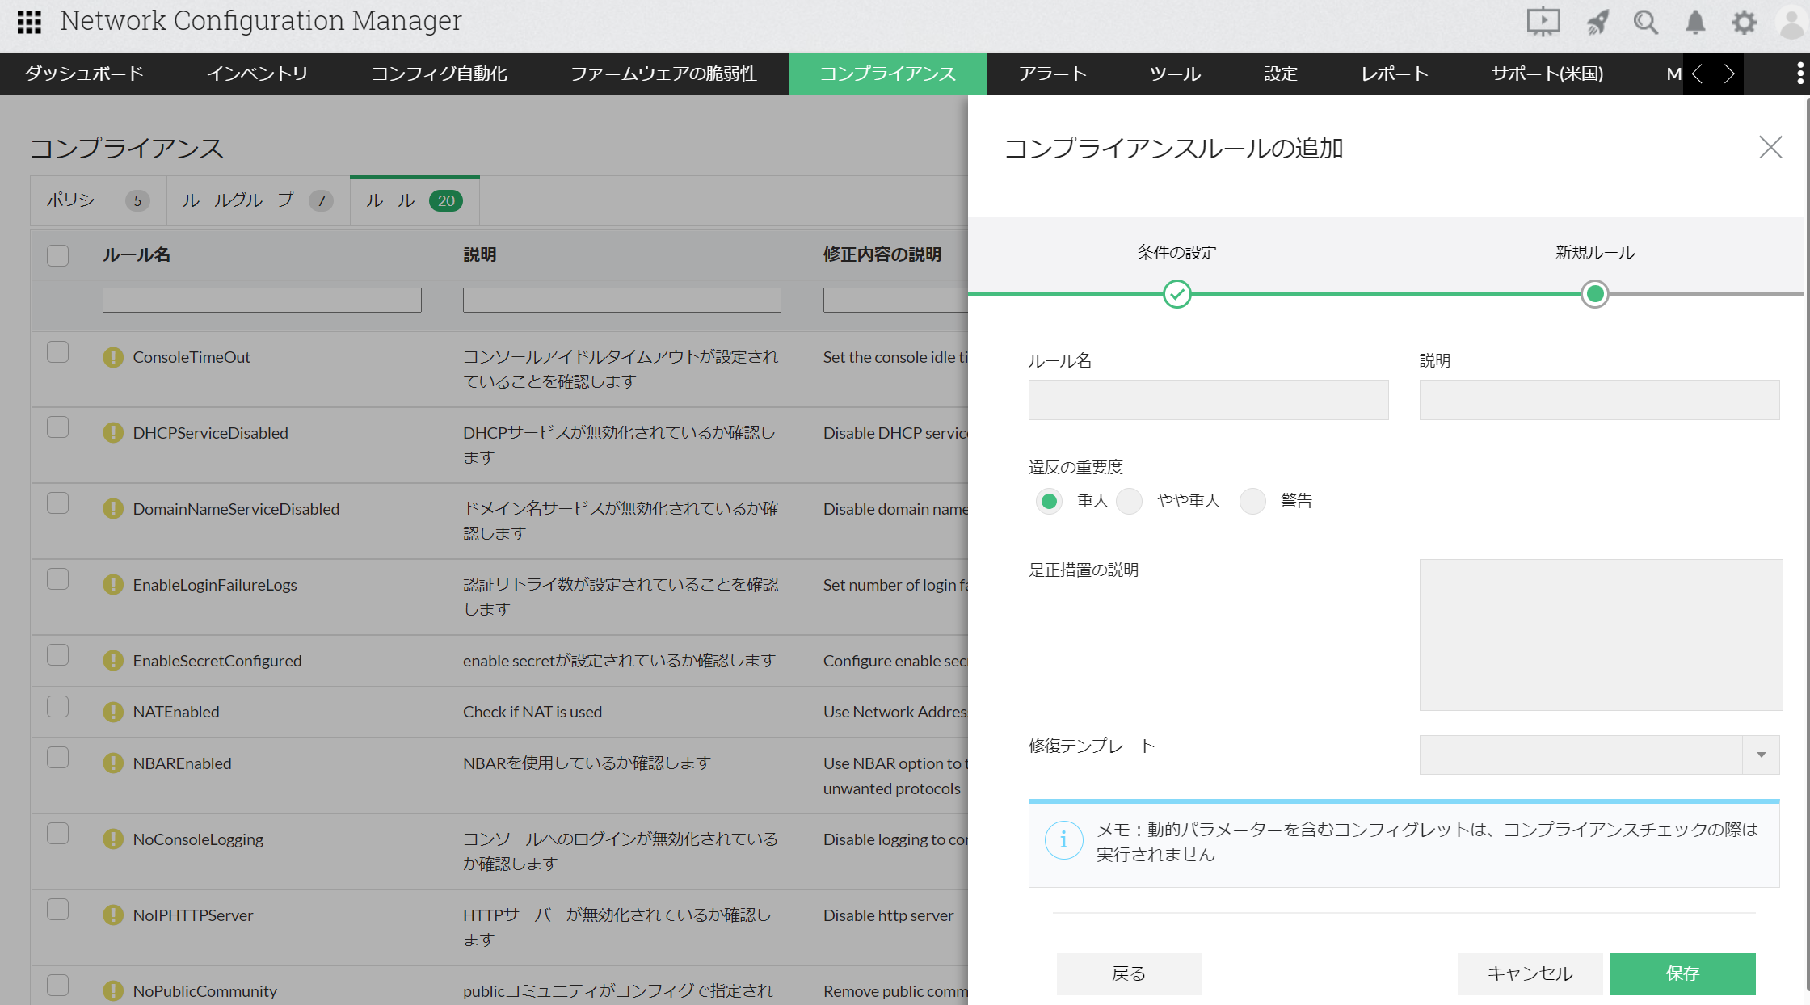Open the search magnifier icon
Screen dimensions: 1810x1005
tap(1645, 22)
